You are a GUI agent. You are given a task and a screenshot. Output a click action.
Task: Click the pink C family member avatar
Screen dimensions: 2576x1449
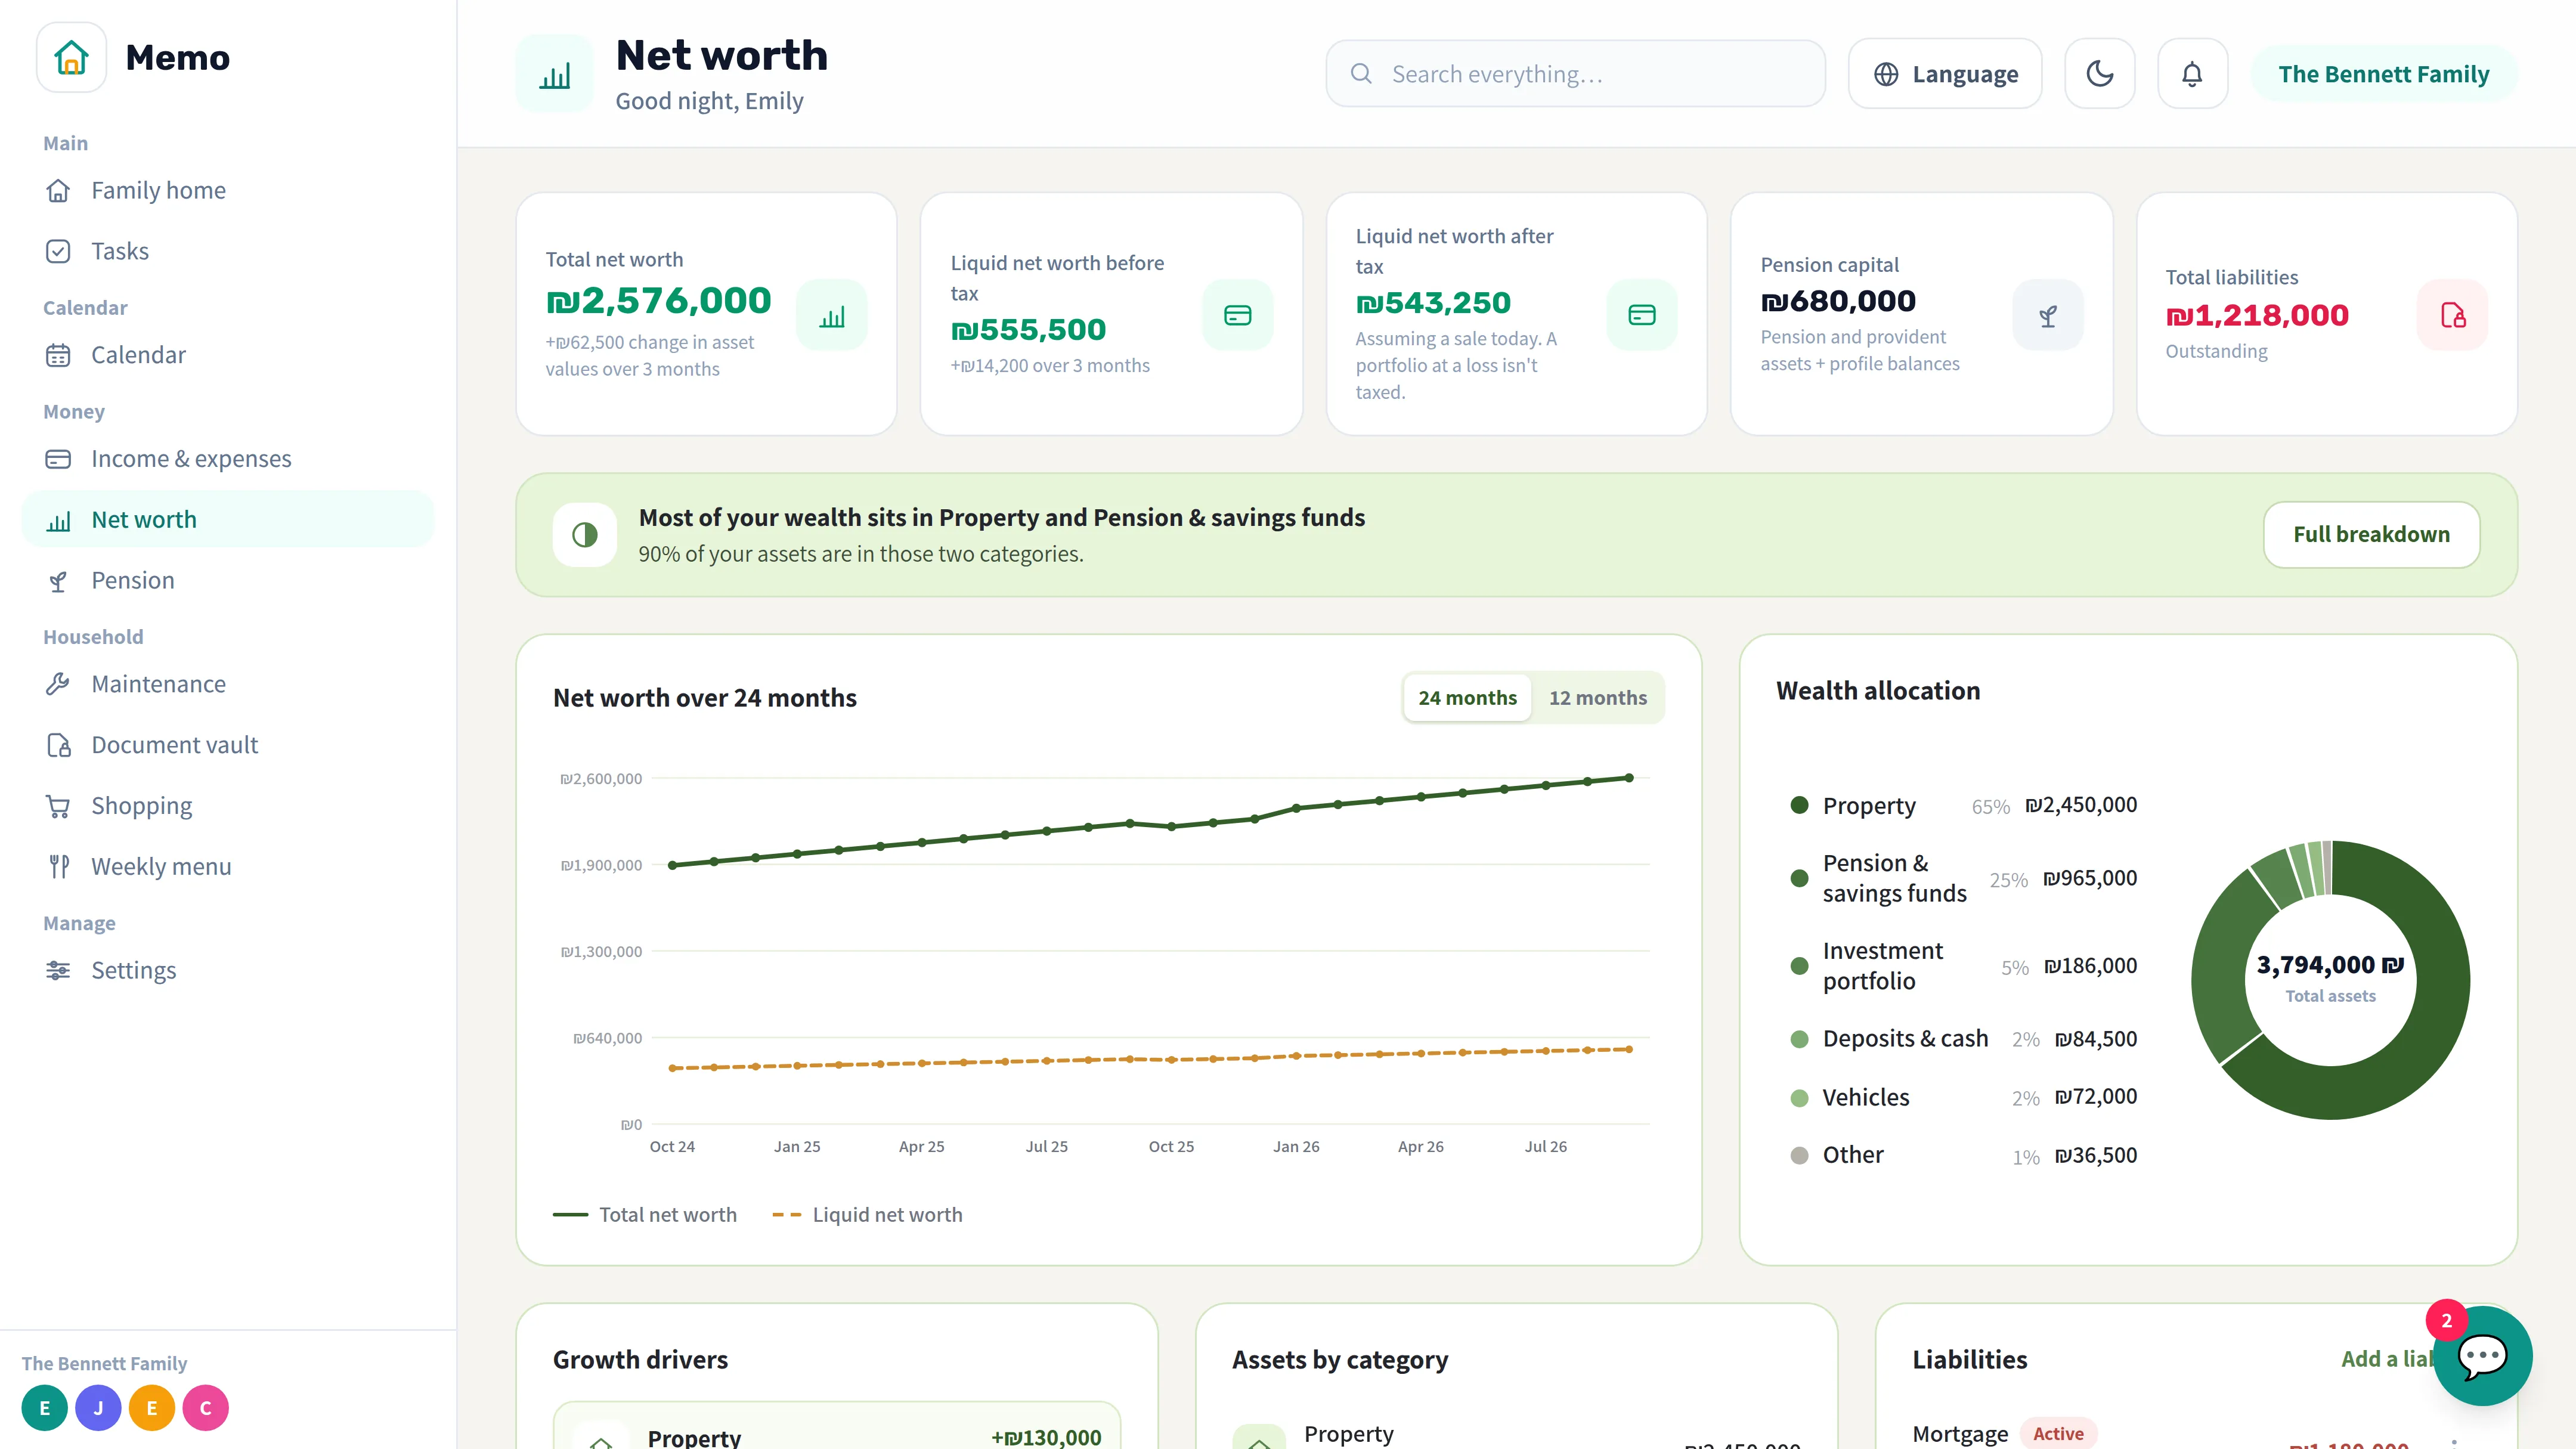pos(205,1408)
